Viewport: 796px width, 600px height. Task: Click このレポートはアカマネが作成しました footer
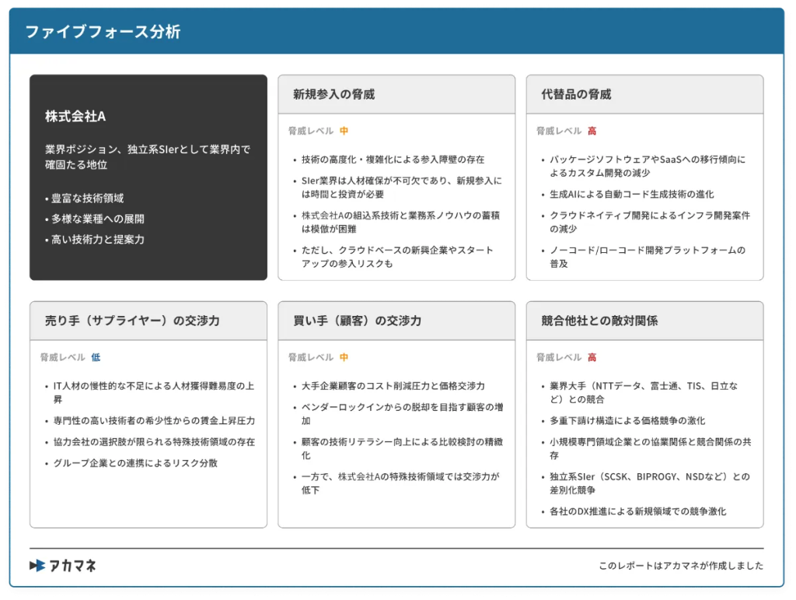[x=681, y=566]
